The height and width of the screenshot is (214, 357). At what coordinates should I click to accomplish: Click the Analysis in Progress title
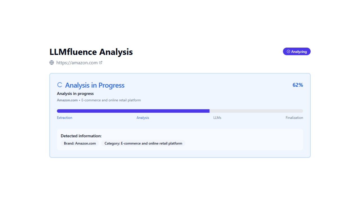pos(95,85)
